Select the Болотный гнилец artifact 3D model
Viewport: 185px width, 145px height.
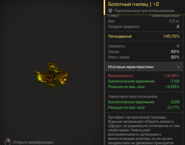(x=51, y=75)
